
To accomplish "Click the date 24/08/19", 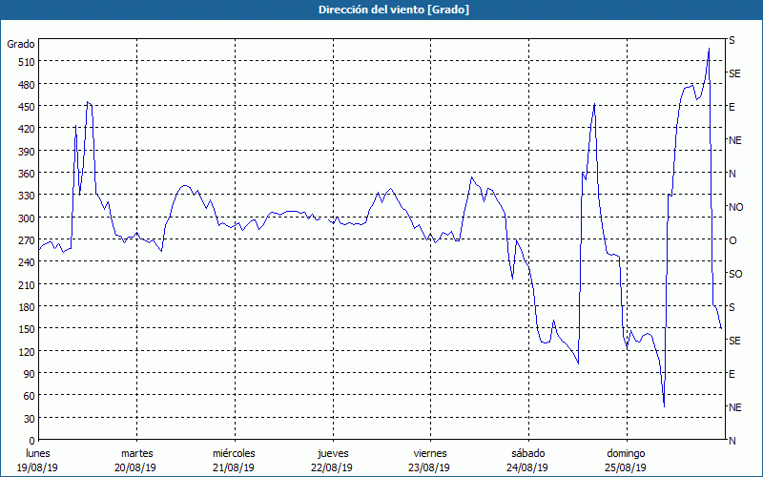I will click(x=528, y=467).
